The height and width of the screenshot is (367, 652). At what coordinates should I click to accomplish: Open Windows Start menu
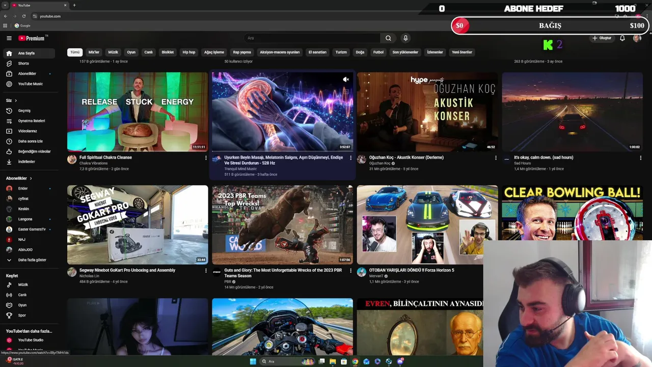(x=253, y=361)
